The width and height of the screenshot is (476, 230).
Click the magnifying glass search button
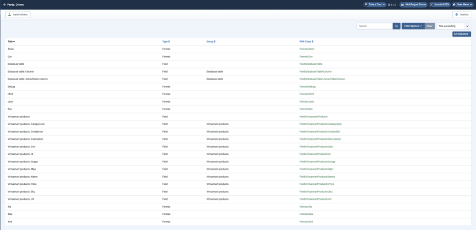397,26
